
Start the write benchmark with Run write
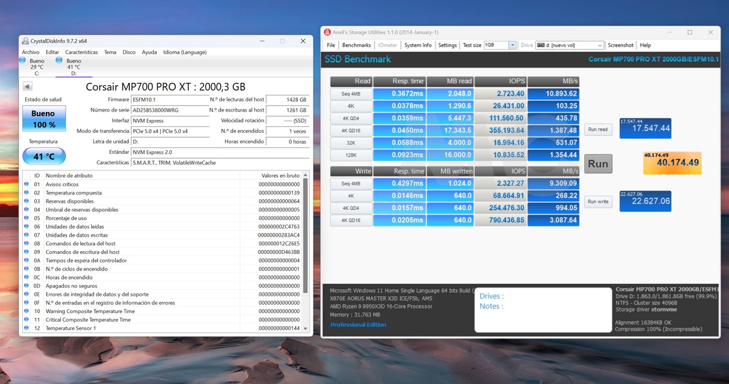[597, 202]
